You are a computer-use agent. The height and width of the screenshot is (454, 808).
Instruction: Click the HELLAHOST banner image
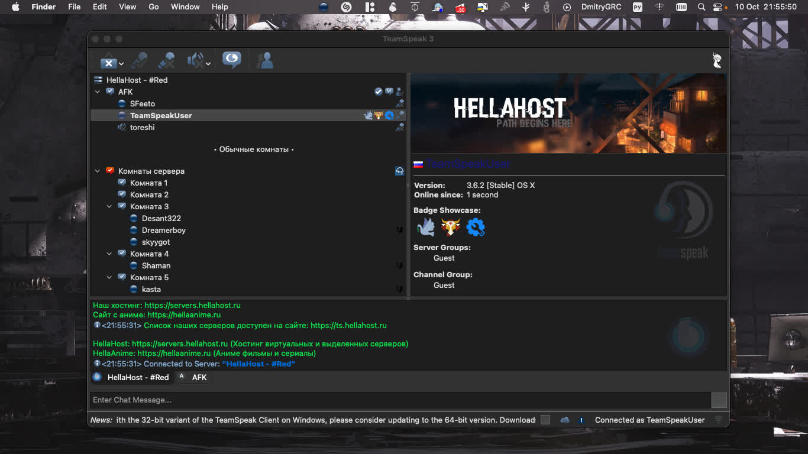pos(568,113)
